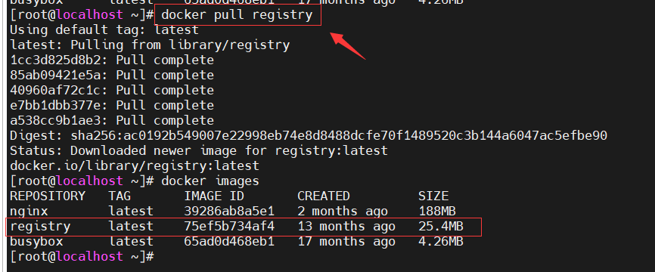Select 'Using default tag: latest' line

pyautogui.click(x=104, y=30)
